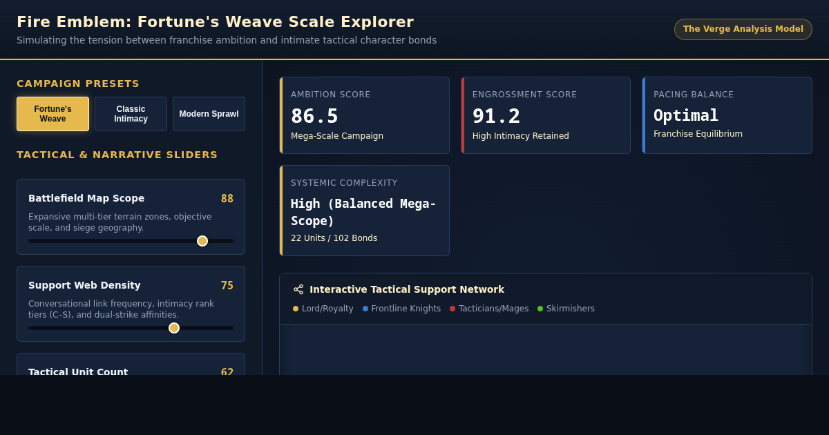Open the Ambition Score card
The height and width of the screenshot is (435, 829).
click(x=364, y=115)
